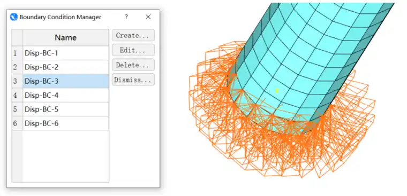Click the Boundary Condition Manager app icon
The image size is (407, 196).
(x=14, y=17)
